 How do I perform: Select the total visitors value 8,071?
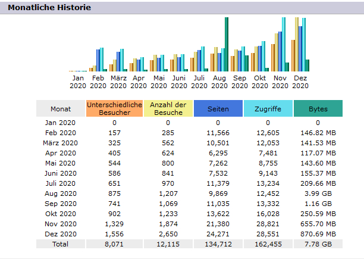115,244
